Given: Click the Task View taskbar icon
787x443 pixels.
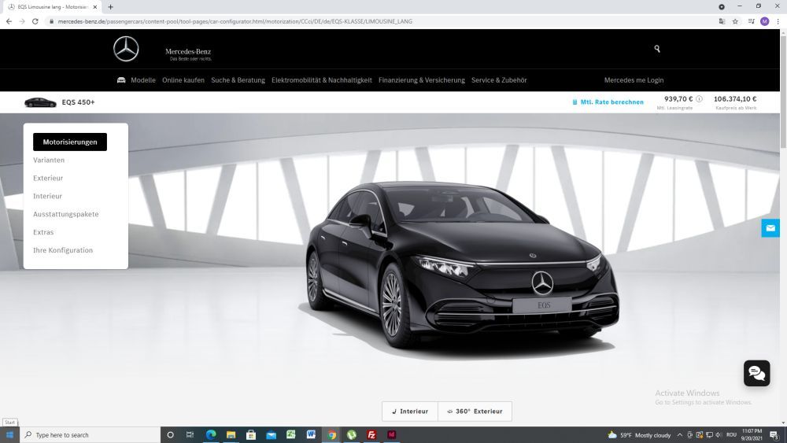Looking at the screenshot, I should pyautogui.click(x=190, y=435).
